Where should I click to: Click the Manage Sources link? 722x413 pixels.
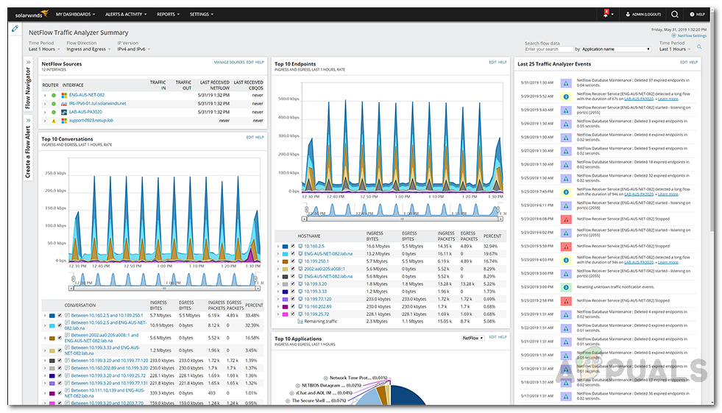pos(229,63)
